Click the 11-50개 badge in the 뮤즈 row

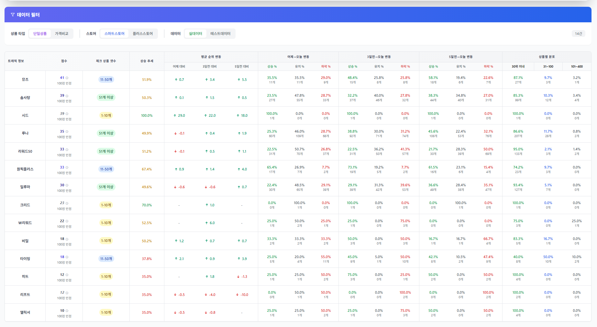click(106, 80)
